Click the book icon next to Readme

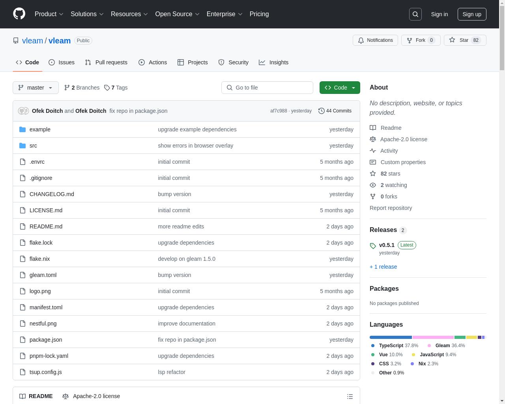pos(373,128)
